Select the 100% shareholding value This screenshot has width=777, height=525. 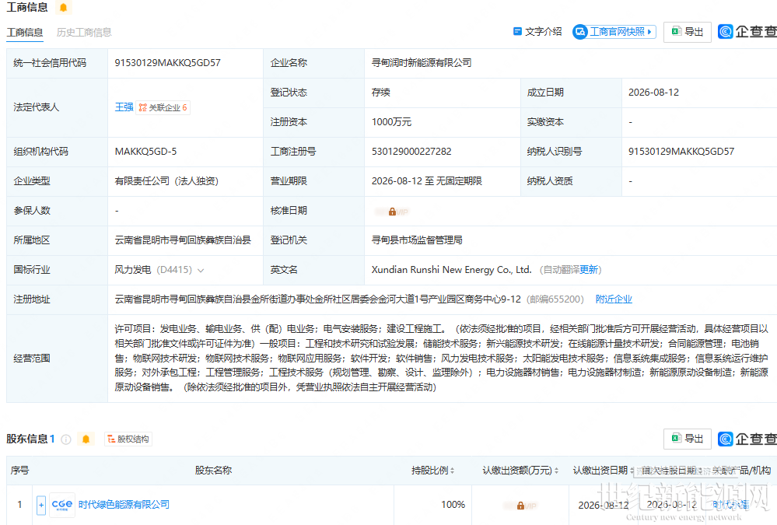453,505
